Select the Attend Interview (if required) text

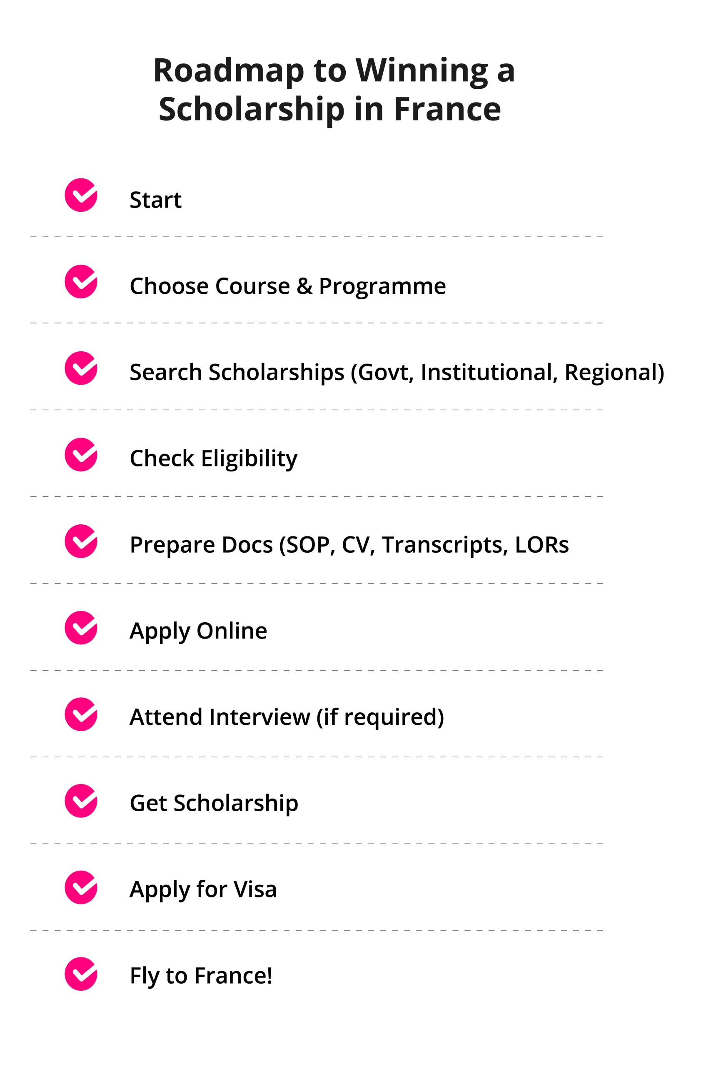(287, 717)
